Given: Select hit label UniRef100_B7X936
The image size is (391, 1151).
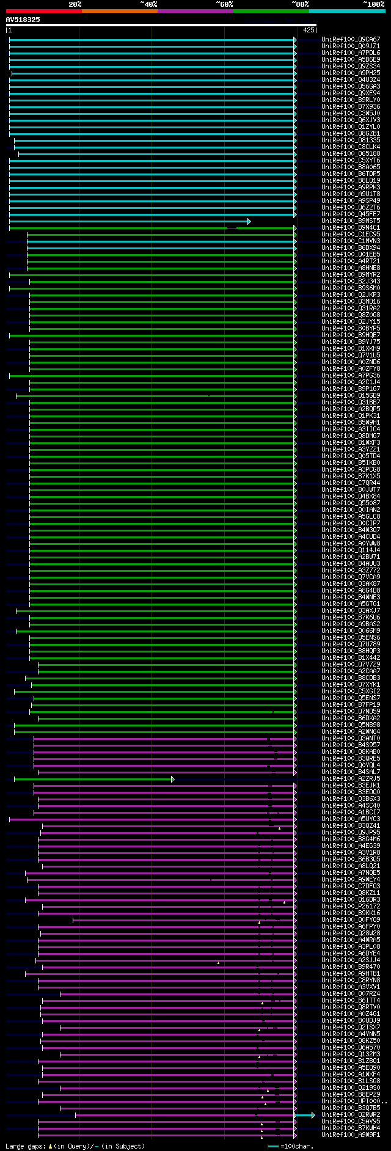Looking at the screenshot, I should [351, 107].
